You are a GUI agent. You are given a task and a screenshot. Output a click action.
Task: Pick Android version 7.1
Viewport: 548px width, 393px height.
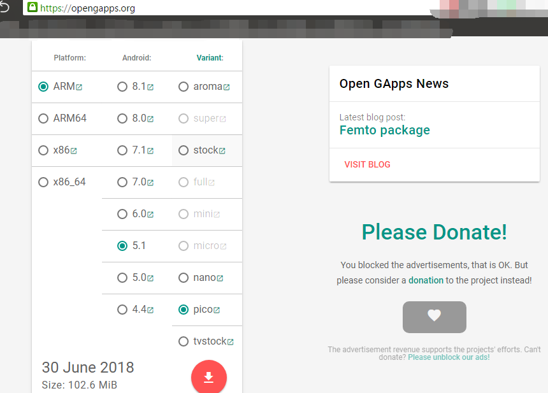[122, 150]
